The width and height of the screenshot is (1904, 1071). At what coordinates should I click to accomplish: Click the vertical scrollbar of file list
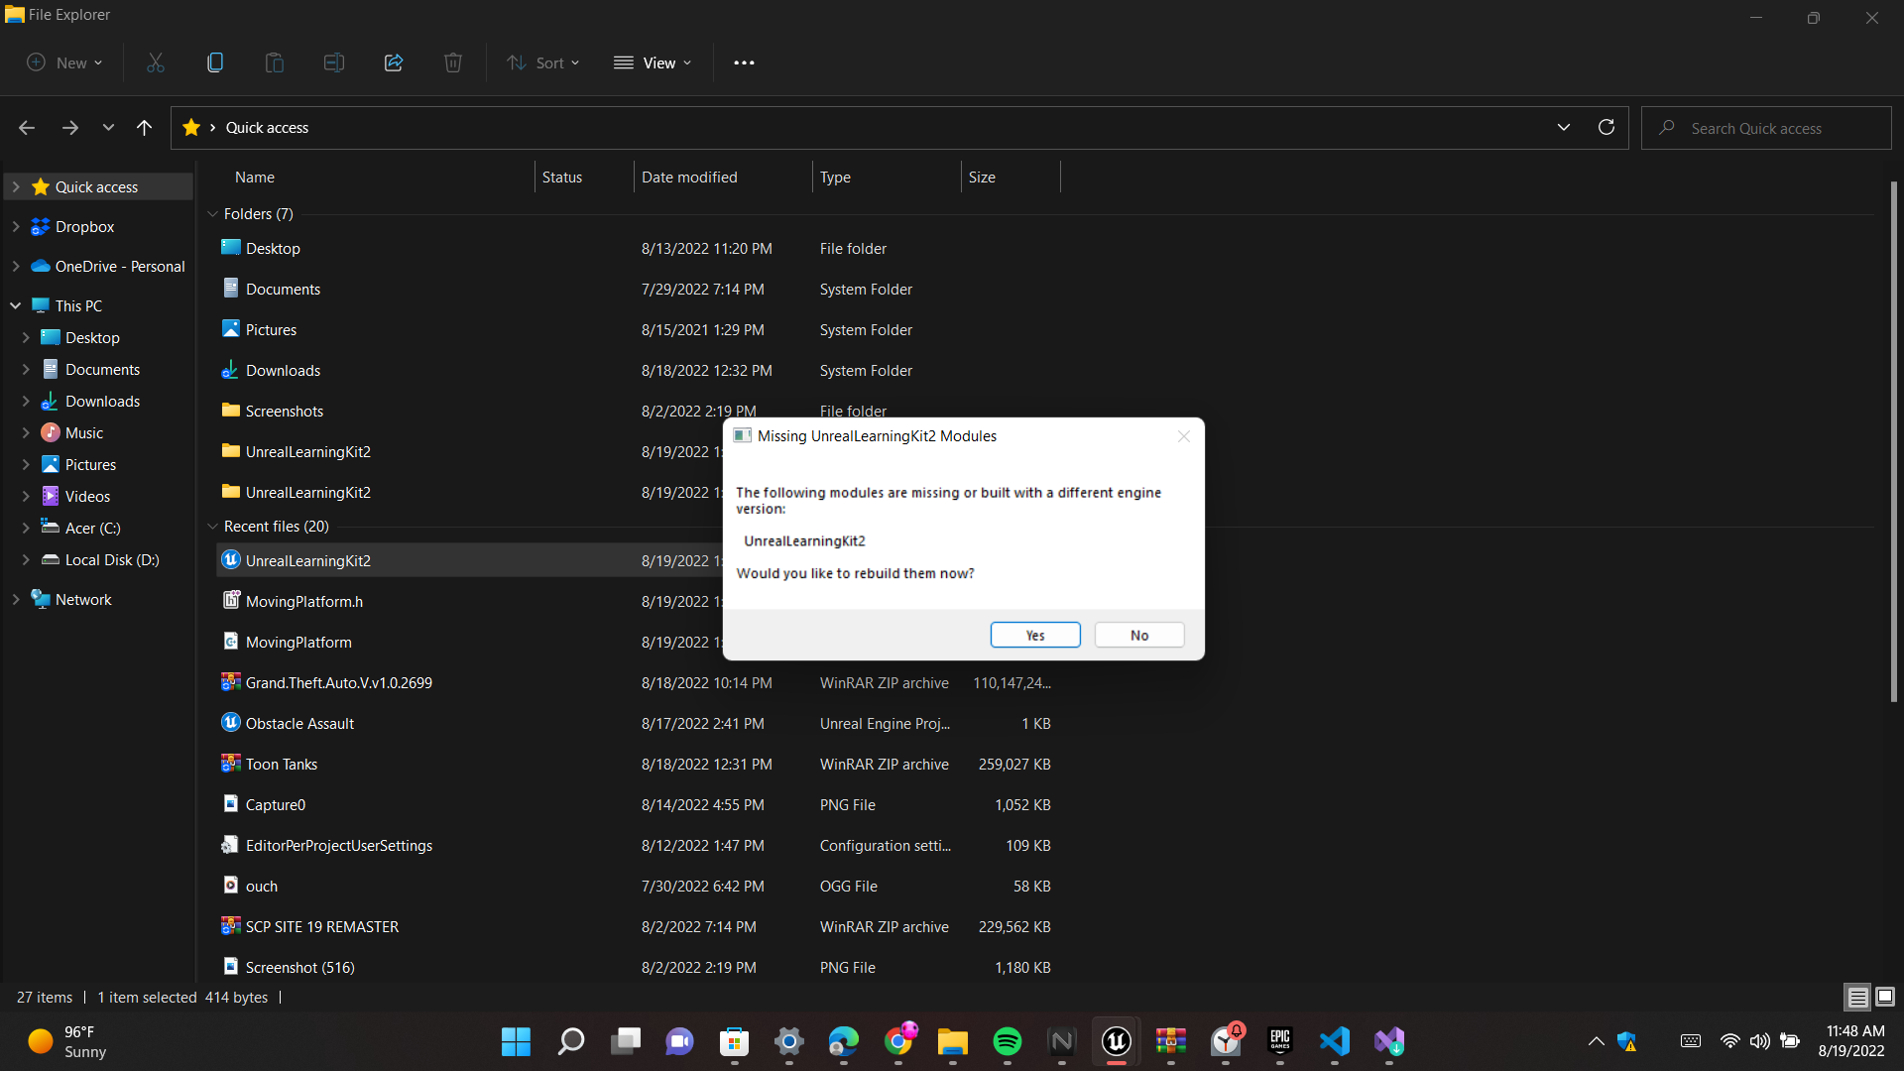click(x=1893, y=441)
